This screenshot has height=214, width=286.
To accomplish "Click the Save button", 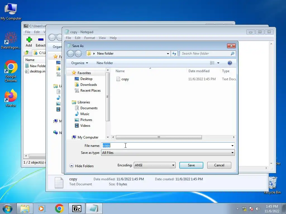I will tap(191, 165).
